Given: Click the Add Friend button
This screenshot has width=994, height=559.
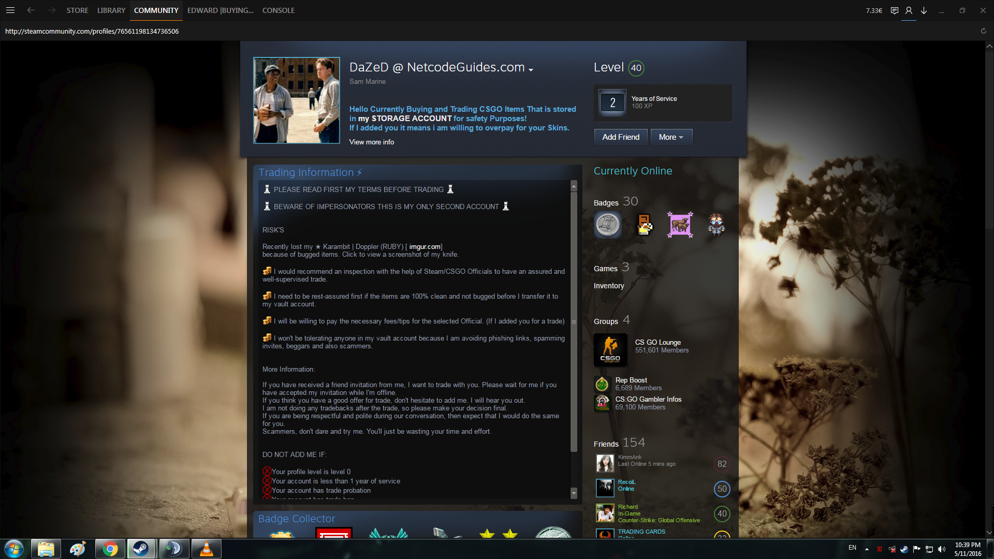Looking at the screenshot, I should tap(620, 137).
